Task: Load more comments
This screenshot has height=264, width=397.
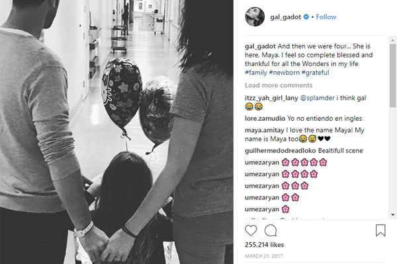Action: [x=279, y=85]
